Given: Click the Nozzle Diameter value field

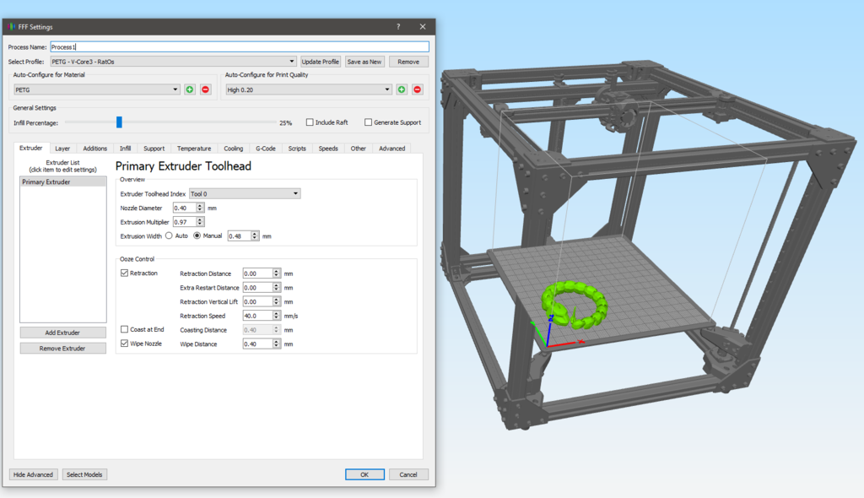Looking at the screenshot, I should pyautogui.click(x=184, y=208).
